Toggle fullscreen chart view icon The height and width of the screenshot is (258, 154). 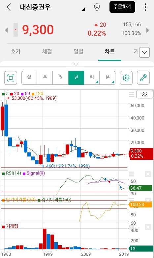11,78
